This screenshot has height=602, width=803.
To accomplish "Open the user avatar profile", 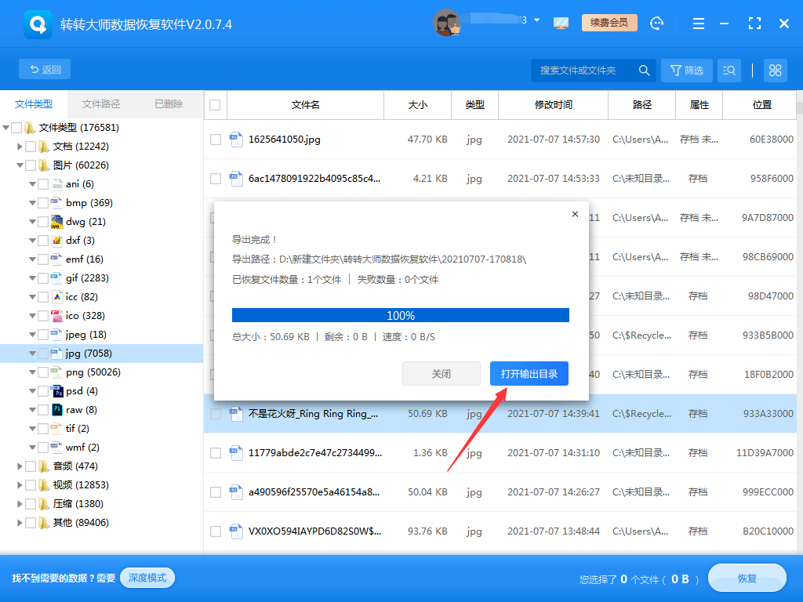I will [447, 23].
